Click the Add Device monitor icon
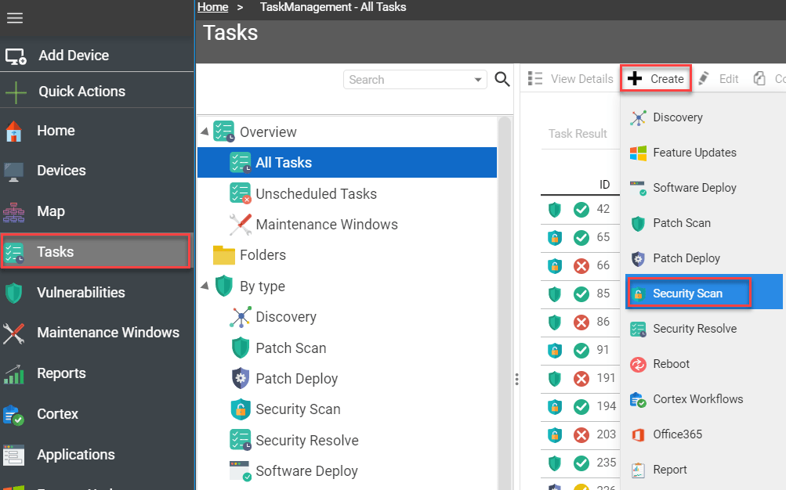The height and width of the screenshot is (490, 786). click(16, 56)
